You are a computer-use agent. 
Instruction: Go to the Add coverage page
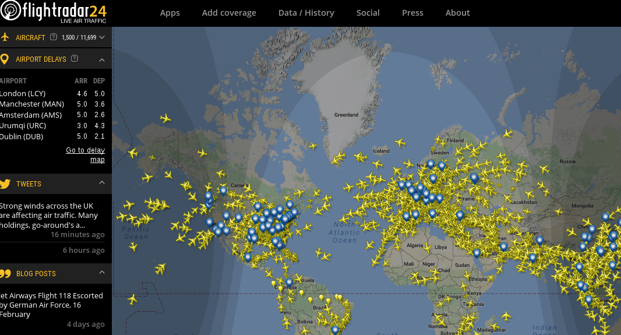(x=229, y=13)
